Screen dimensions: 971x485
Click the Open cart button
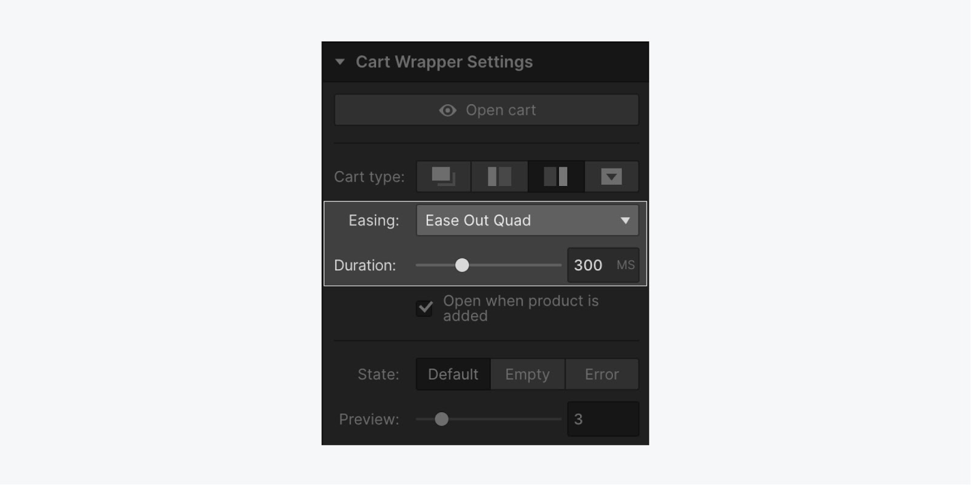click(x=487, y=110)
